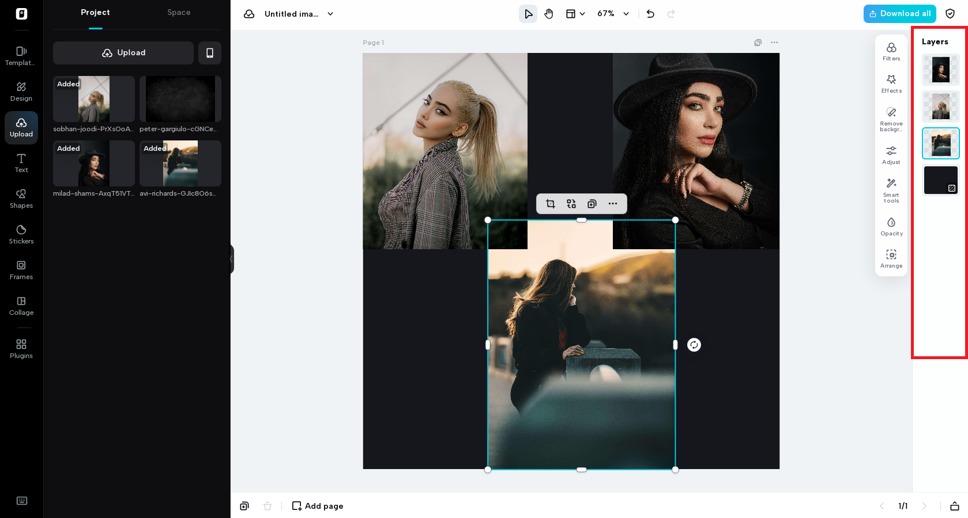Crop the selected image
Viewport: 968px width, 518px height.
[x=550, y=204]
